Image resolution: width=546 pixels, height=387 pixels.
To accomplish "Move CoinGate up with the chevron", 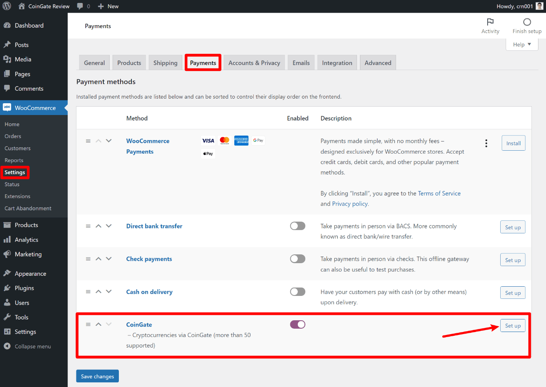I will [98, 324].
